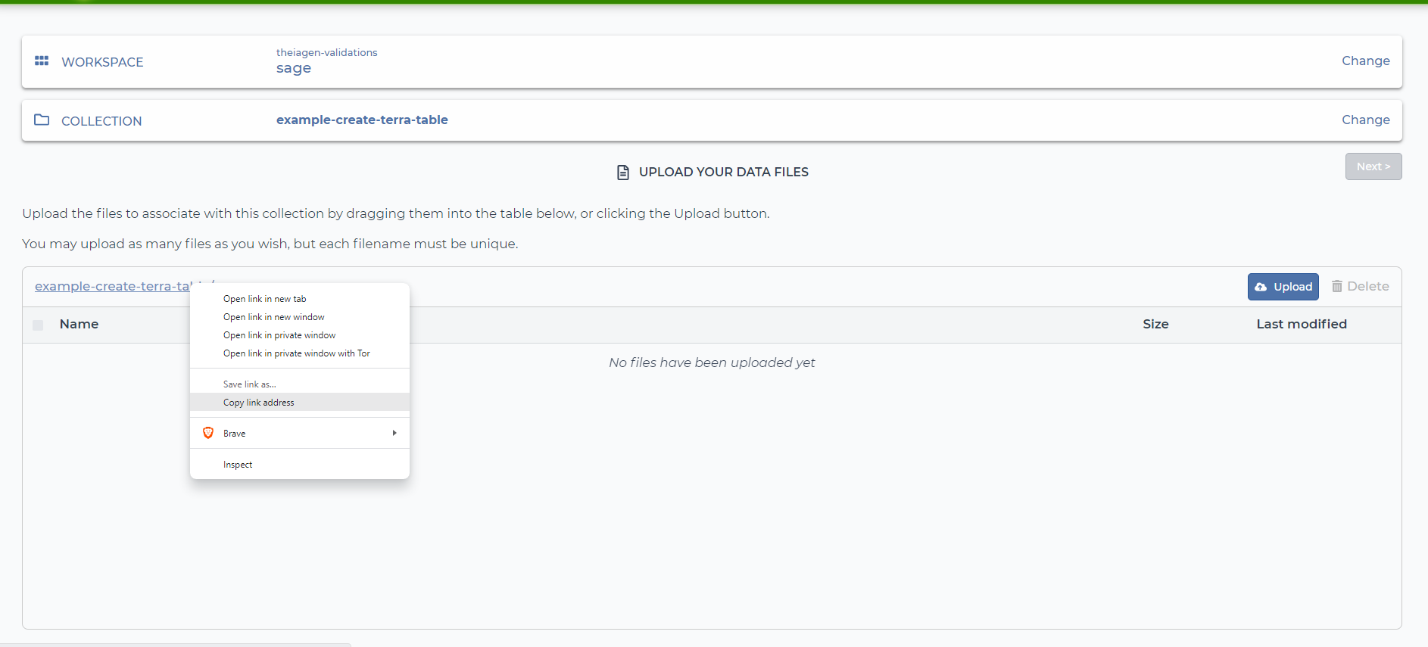Click the workspace grid icon
This screenshot has height=647, width=1428.
[x=42, y=61]
